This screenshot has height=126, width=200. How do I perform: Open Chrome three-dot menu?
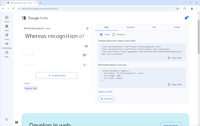[x=197, y=9]
